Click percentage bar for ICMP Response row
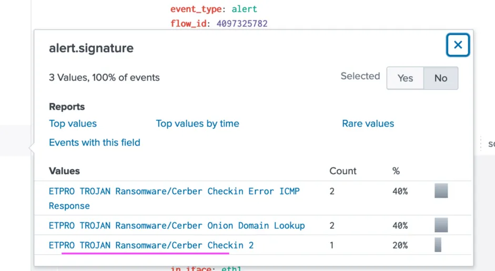This screenshot has height=271, width=495. [x=441, y=191]
